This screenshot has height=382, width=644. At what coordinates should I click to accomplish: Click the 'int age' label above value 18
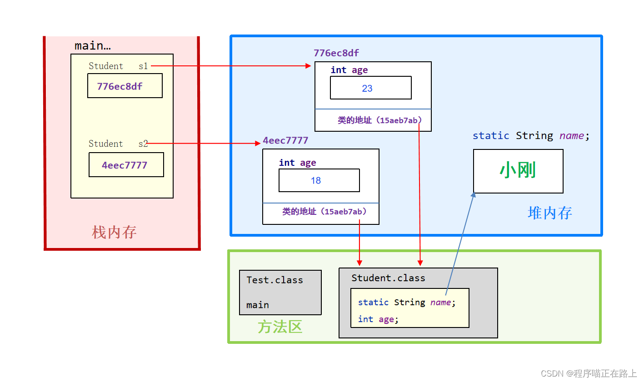[x=297, y=163]
